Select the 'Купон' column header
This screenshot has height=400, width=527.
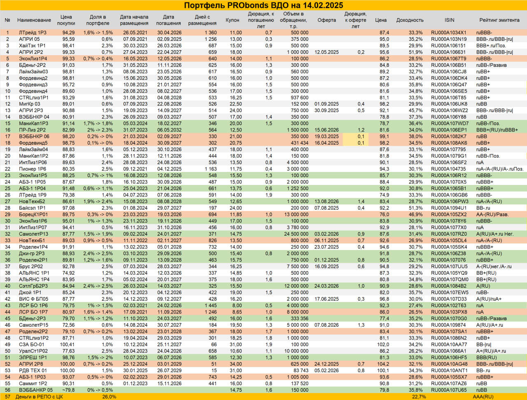pos(233,20)
